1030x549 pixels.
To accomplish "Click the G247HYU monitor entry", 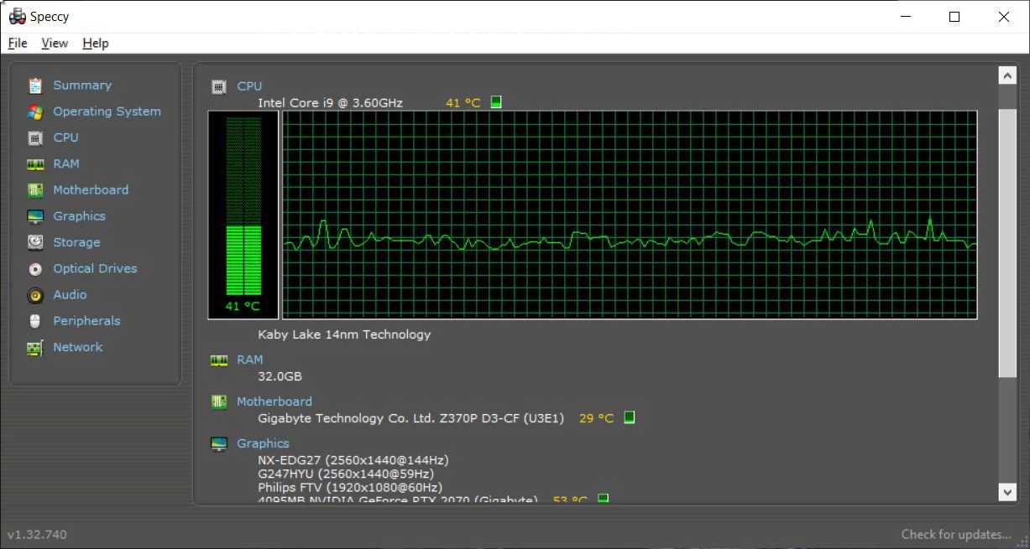I will pyautogui.click(x=346, y=474).
